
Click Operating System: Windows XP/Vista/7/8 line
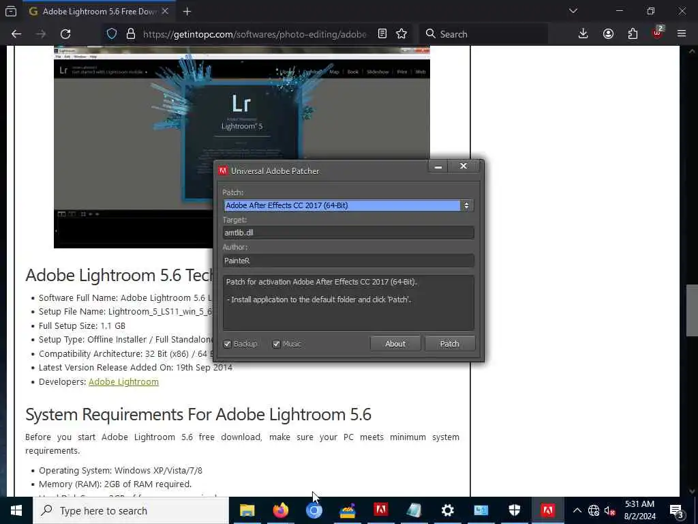(x=121, y=471)
